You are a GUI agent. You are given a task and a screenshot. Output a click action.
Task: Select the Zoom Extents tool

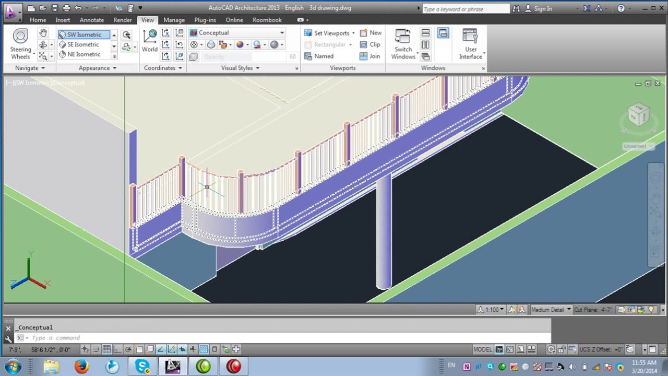[x=43, y=56]
